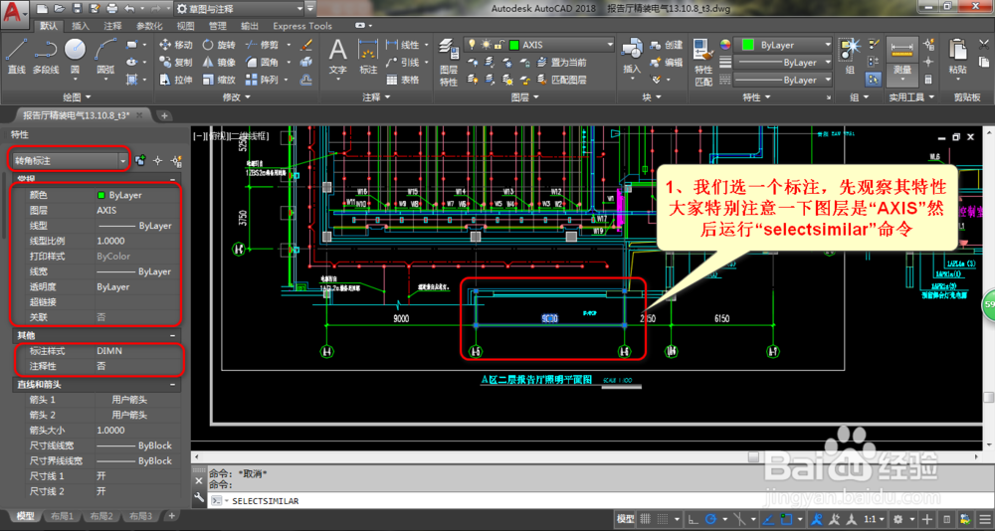Open the Text (文字) tool
Viewport: 995px width, 531px height.
tap(338, 56)
